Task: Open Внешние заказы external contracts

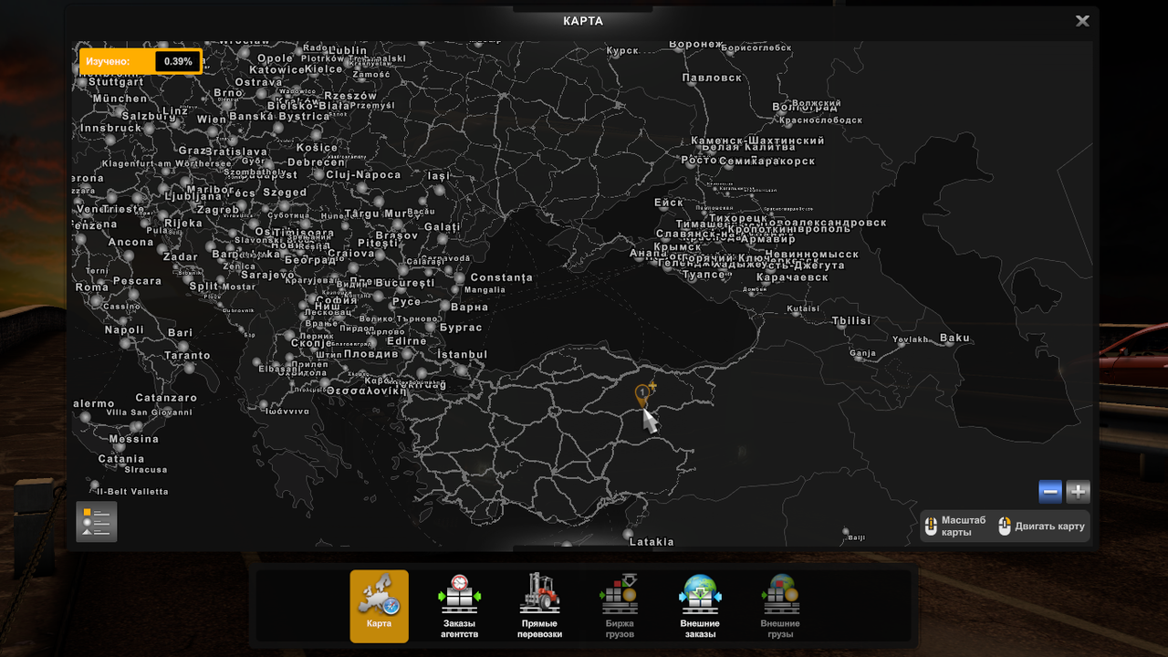Action: coord(700,606)
